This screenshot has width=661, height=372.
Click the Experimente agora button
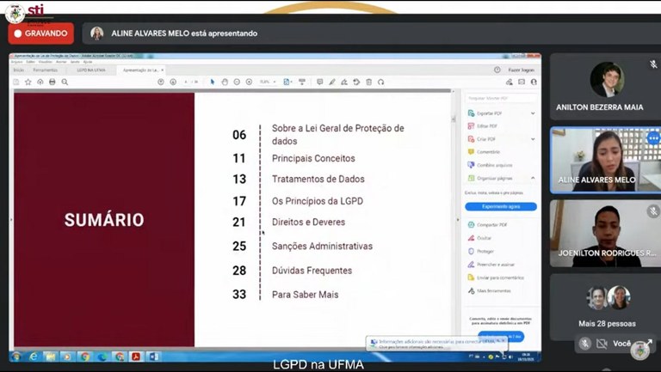pos(500,206)
